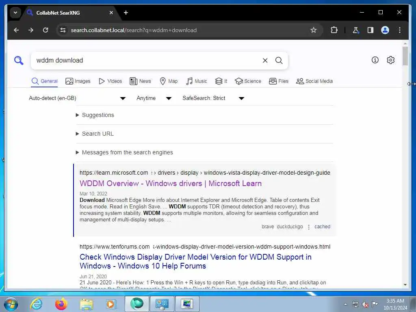
Task: Open the Chrome profile avatar
Action: [x=385, y=30]
